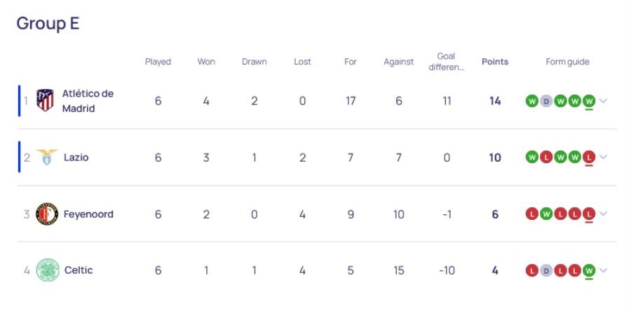Select Atlético's underlined latest win badge
The height and width of the screenshot is (313, 631).
point(589,101)
